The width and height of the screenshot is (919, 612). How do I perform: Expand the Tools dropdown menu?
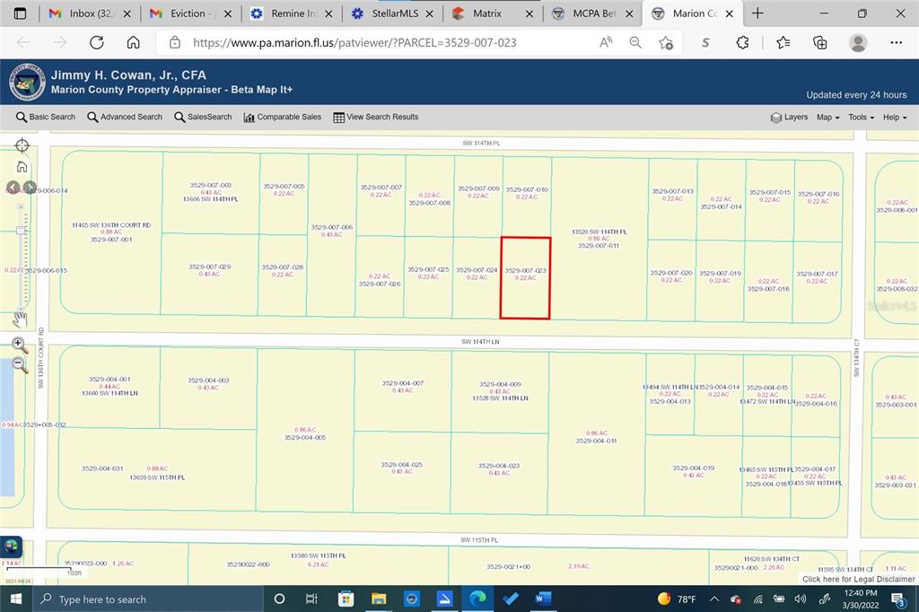(861, 118)
